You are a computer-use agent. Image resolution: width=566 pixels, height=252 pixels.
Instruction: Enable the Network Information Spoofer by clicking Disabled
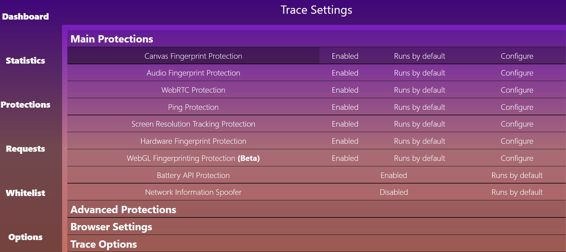(x=393, y=192)
